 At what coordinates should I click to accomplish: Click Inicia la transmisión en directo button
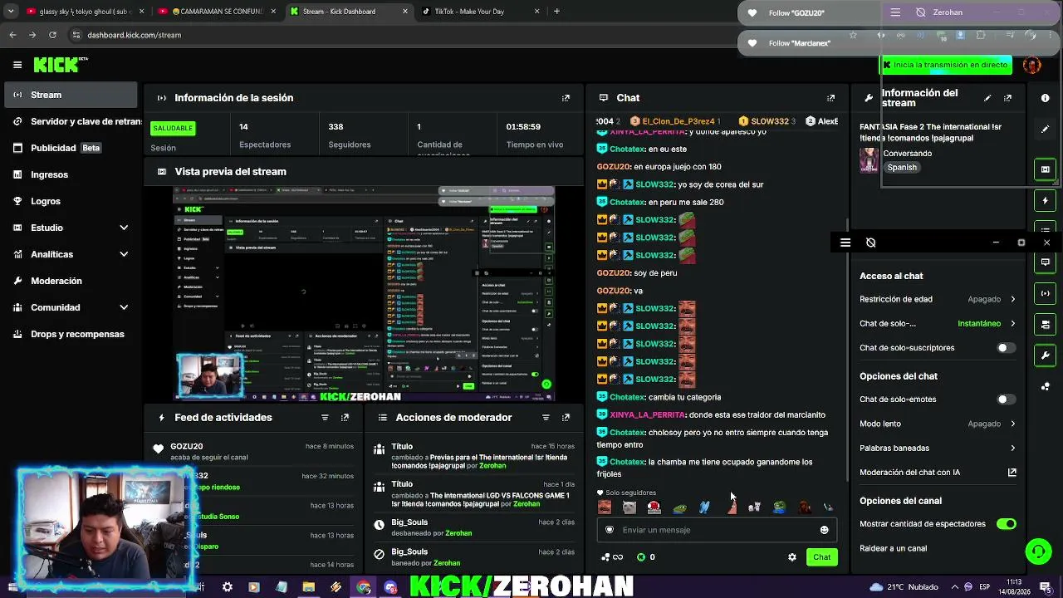click(x=946, y=65)
